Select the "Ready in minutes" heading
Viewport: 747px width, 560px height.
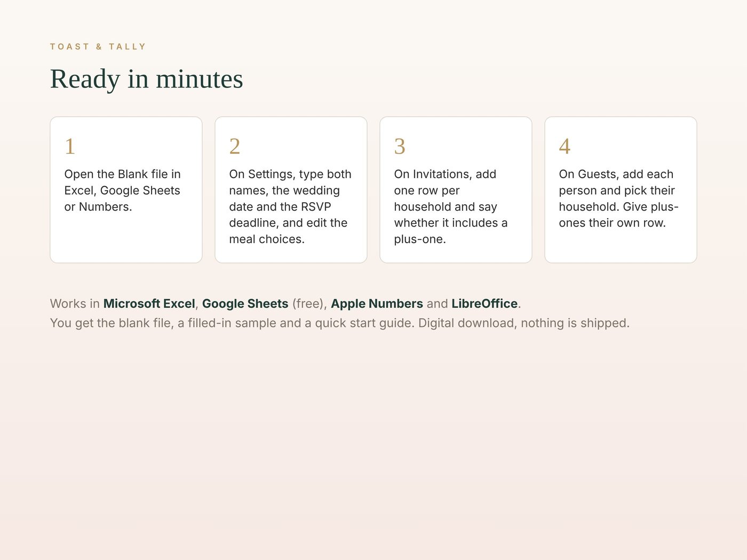pos(147,79)
